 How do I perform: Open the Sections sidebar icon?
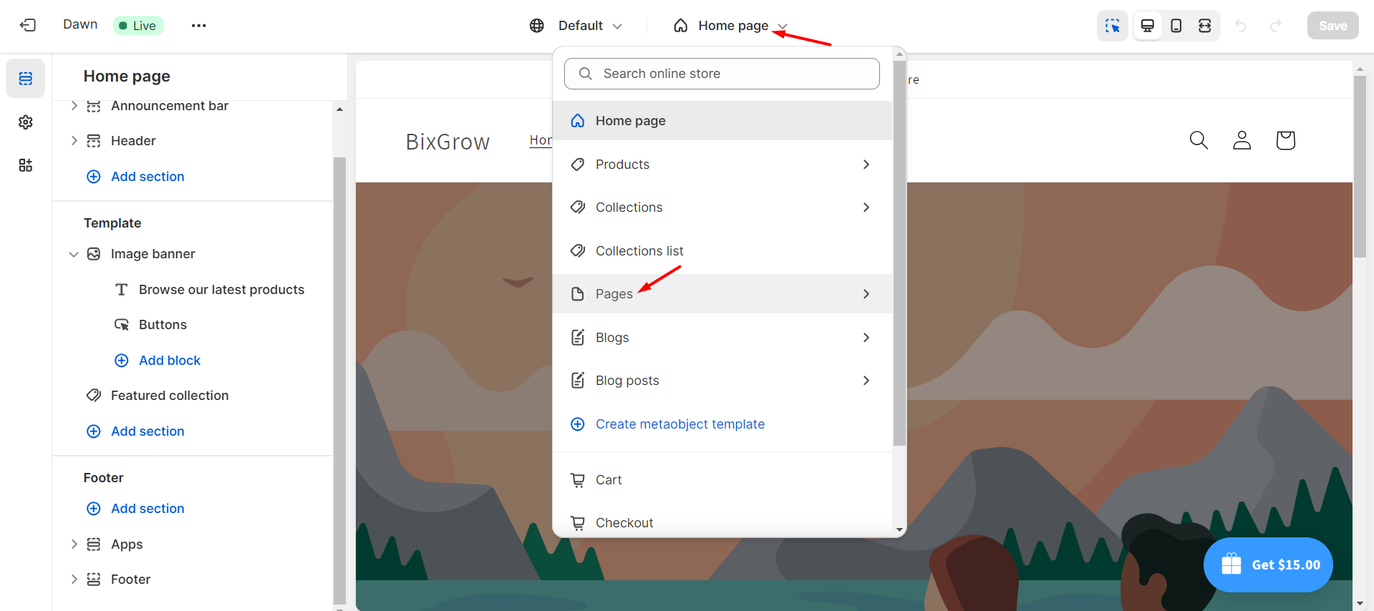coord(26,79)
